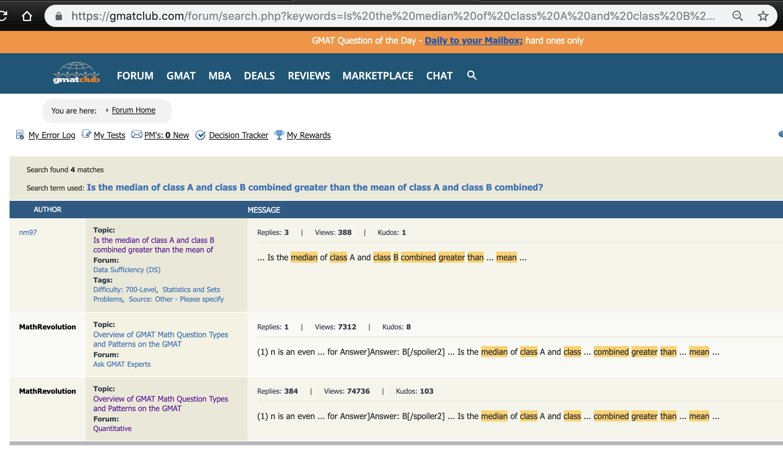Open the FORUM menu
Screen dimensions: 783x454
[x=135, y=76]
